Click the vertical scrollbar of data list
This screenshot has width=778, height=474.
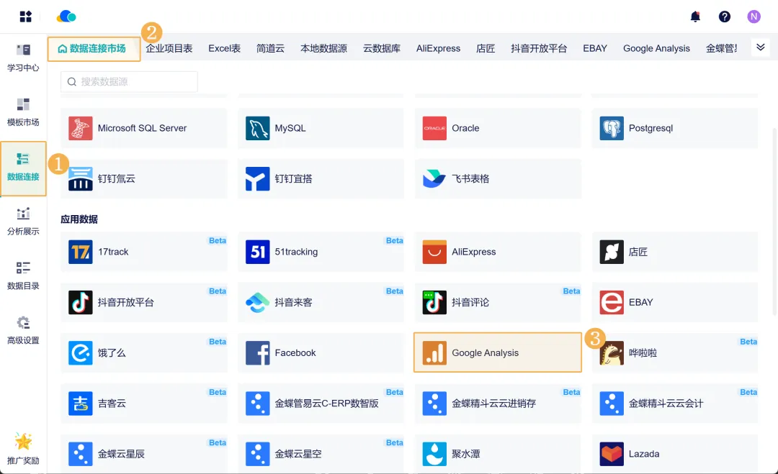(774, 216)
